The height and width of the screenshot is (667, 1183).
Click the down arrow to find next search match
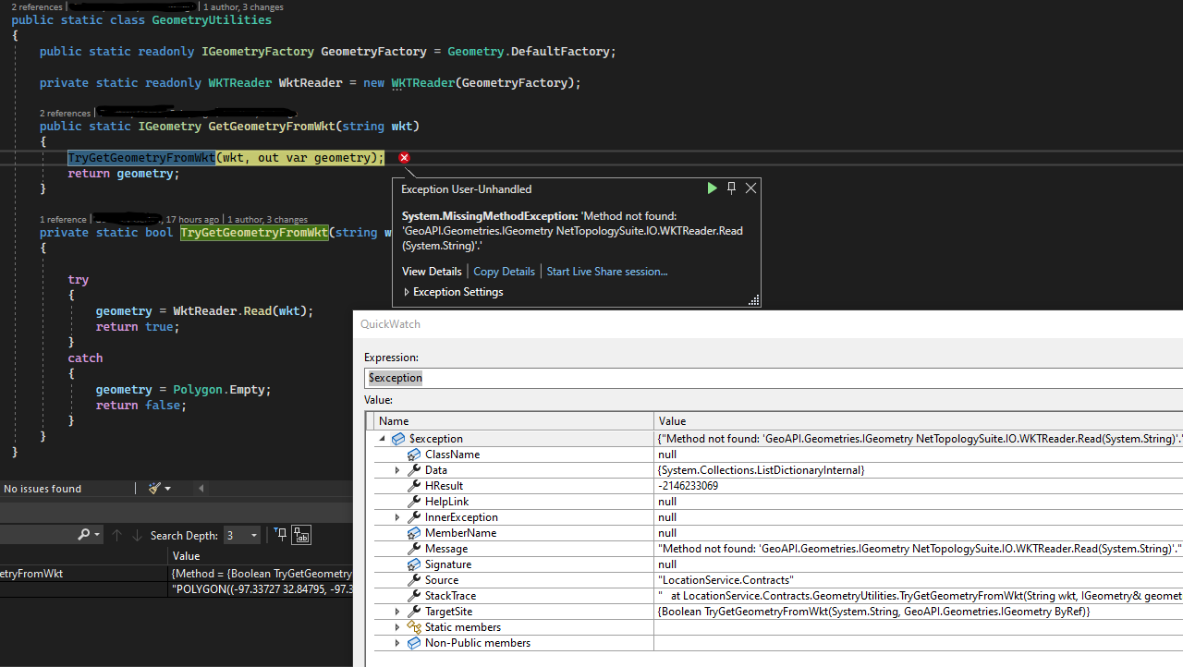tap(136, 534)
